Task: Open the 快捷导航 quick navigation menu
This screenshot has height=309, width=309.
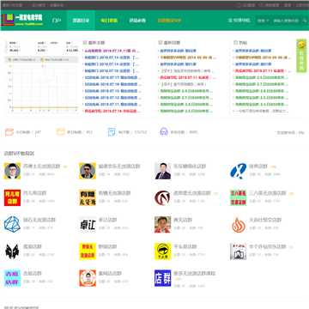Action: (x=239, y=21)
